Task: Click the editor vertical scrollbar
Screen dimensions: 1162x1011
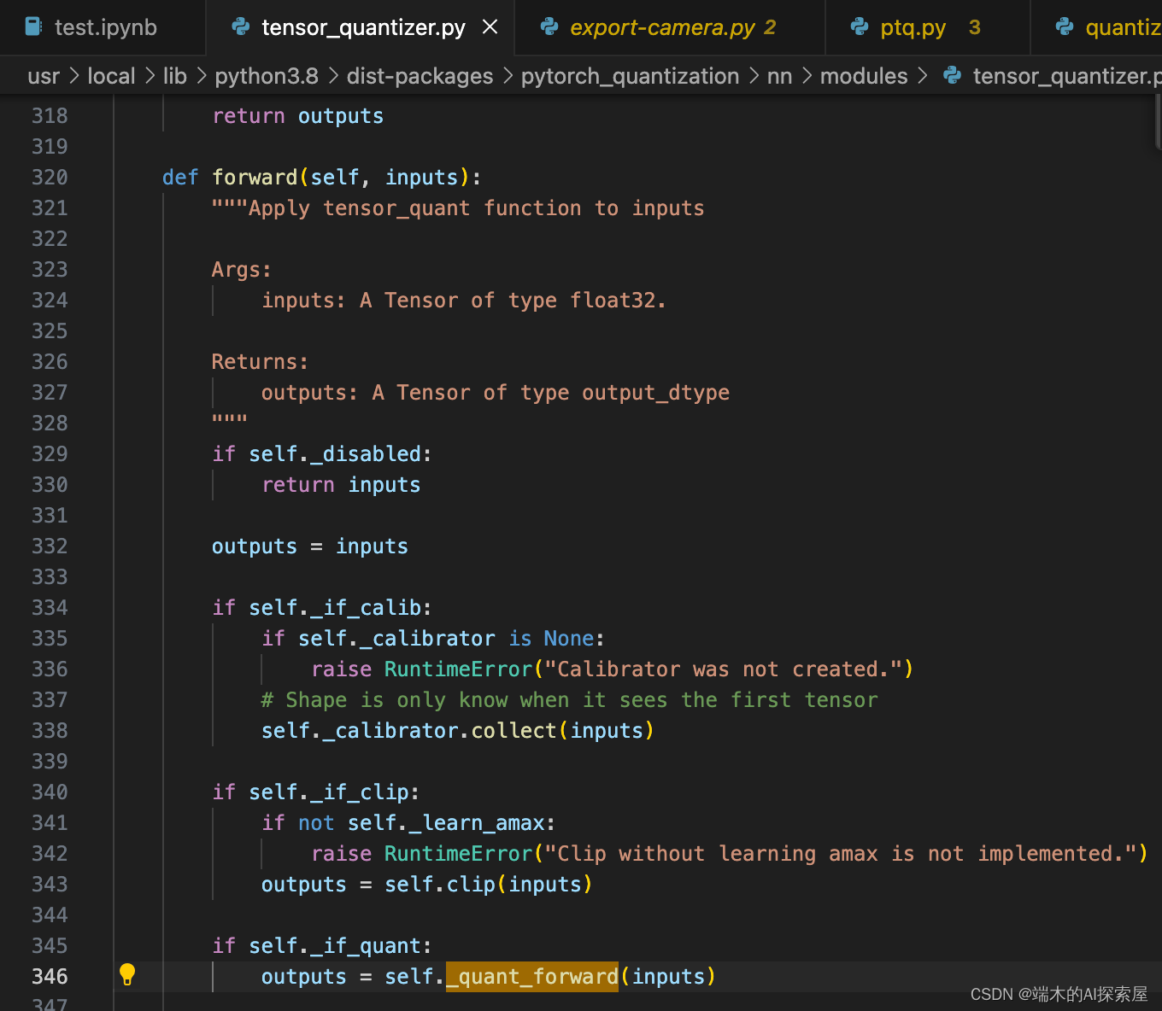Action: [1157, 122]
